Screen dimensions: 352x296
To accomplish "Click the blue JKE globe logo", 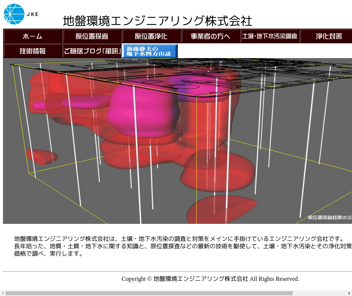I will click(x=14, y=14).
